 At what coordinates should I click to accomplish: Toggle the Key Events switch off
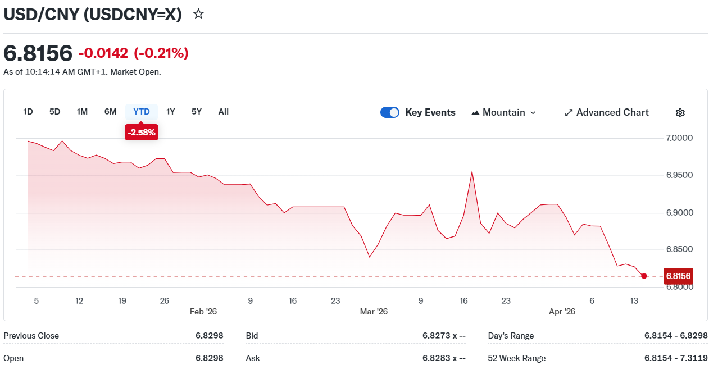[390, 112]
